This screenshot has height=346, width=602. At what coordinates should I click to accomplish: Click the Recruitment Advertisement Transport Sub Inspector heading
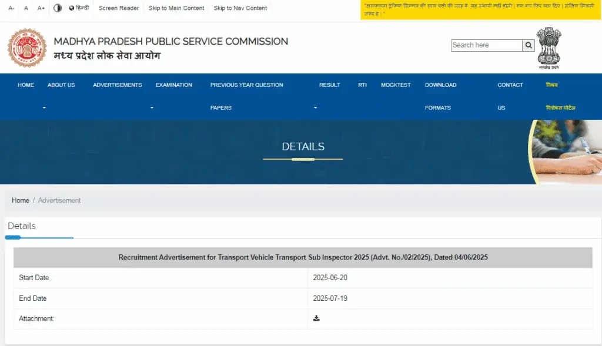click(303, 257)
